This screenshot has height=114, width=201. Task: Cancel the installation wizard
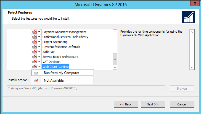tap(182, 104)
